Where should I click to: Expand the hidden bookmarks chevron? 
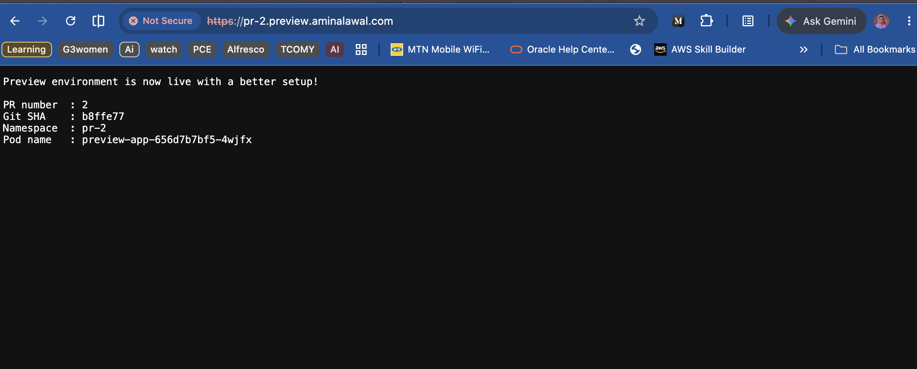click(804, 50)
